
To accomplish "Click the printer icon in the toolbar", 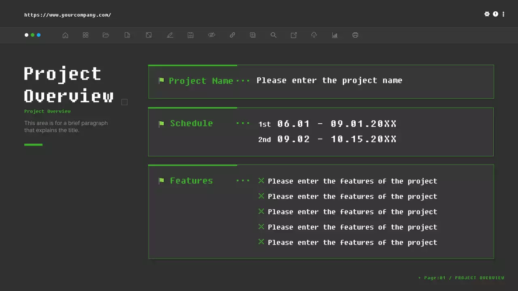I will click(x=355, y=35).
